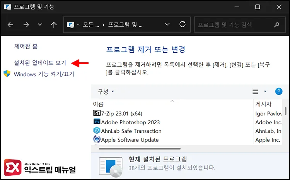The width and height of the screenshot is (290, 180).
Task: Expand the view options arrow
Action: tap(265, 91)
